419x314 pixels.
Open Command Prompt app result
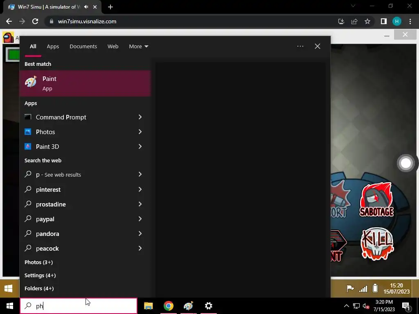pos(61,117)
